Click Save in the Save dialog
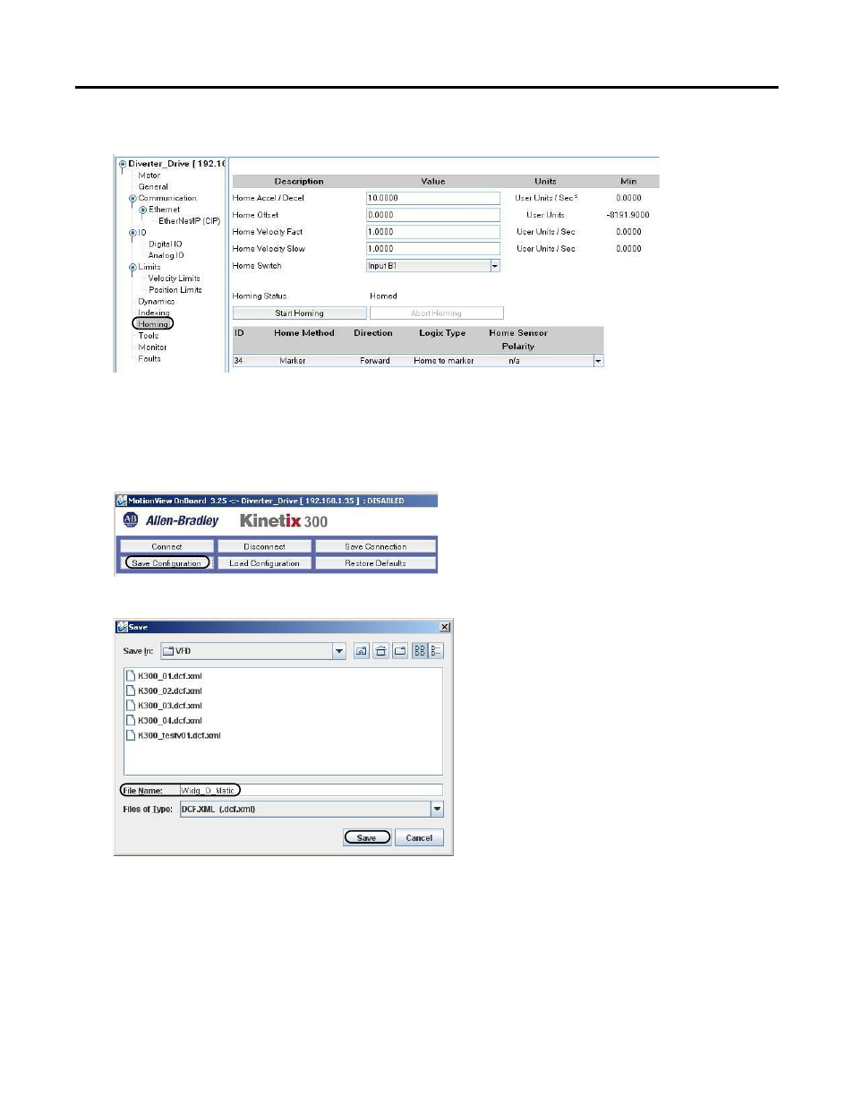 point(367,838)
